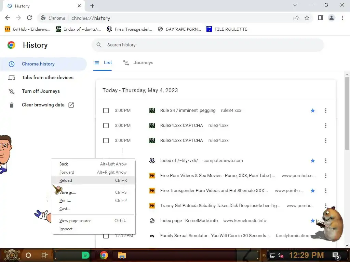Open the Index of ~dartz/i... bookmark

pos(79,29)
